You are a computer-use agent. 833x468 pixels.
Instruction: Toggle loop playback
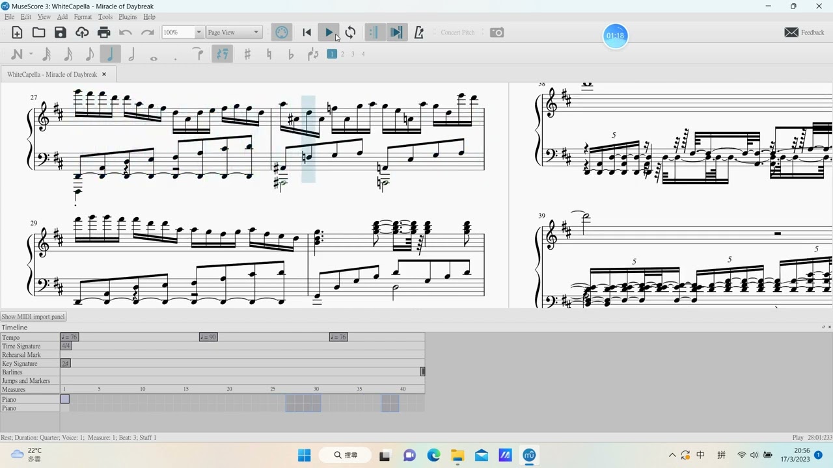coord(350,32)
